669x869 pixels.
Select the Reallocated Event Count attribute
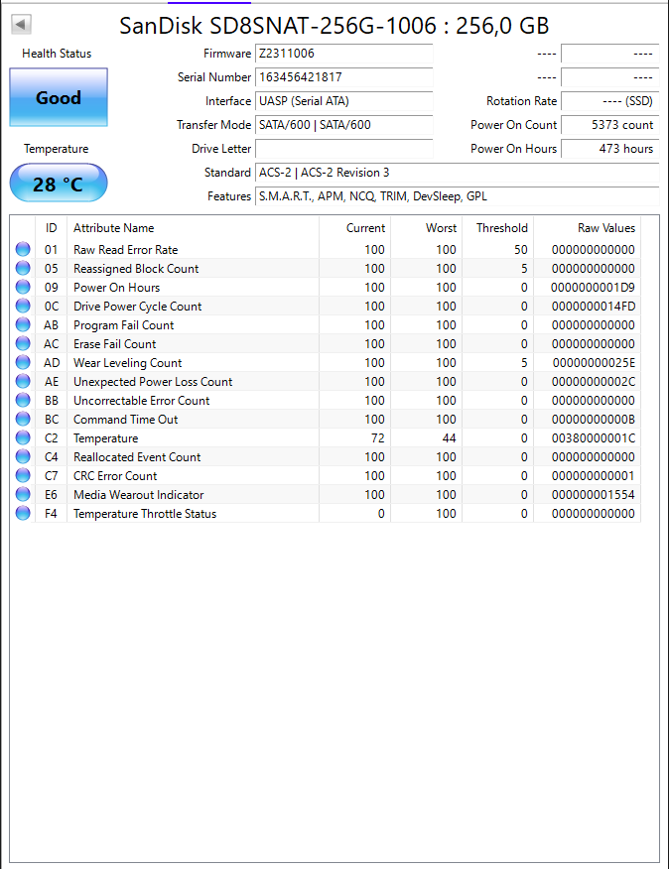coord(137,457)
